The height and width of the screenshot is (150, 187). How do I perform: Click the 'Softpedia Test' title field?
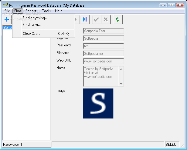pyautogui.click(x=104, y=31)
